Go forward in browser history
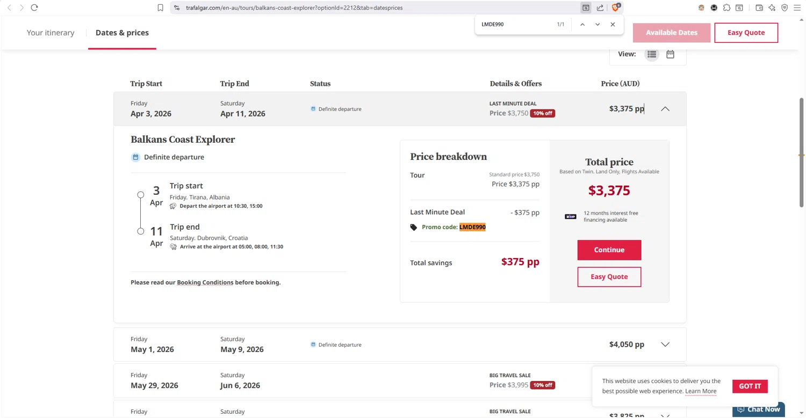 [21, 8]
